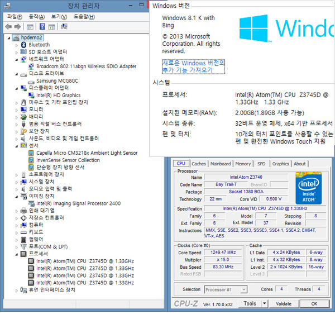Collapse the 센서 sensors node

click(x=17, y=146)
